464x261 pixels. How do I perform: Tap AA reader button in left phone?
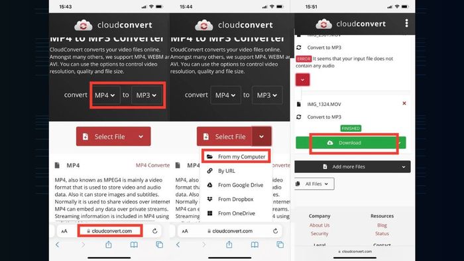pyautogui.click(x=64, y=231)
